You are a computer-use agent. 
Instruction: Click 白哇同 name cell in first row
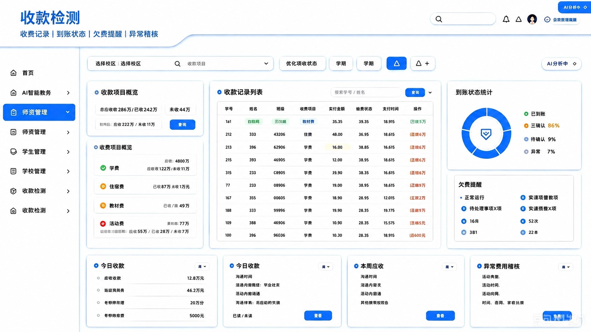click(253, 121)
